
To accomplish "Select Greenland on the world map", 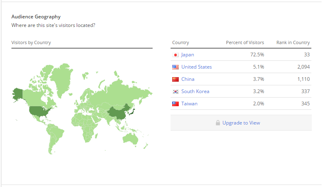I will [x=62, y=80].
